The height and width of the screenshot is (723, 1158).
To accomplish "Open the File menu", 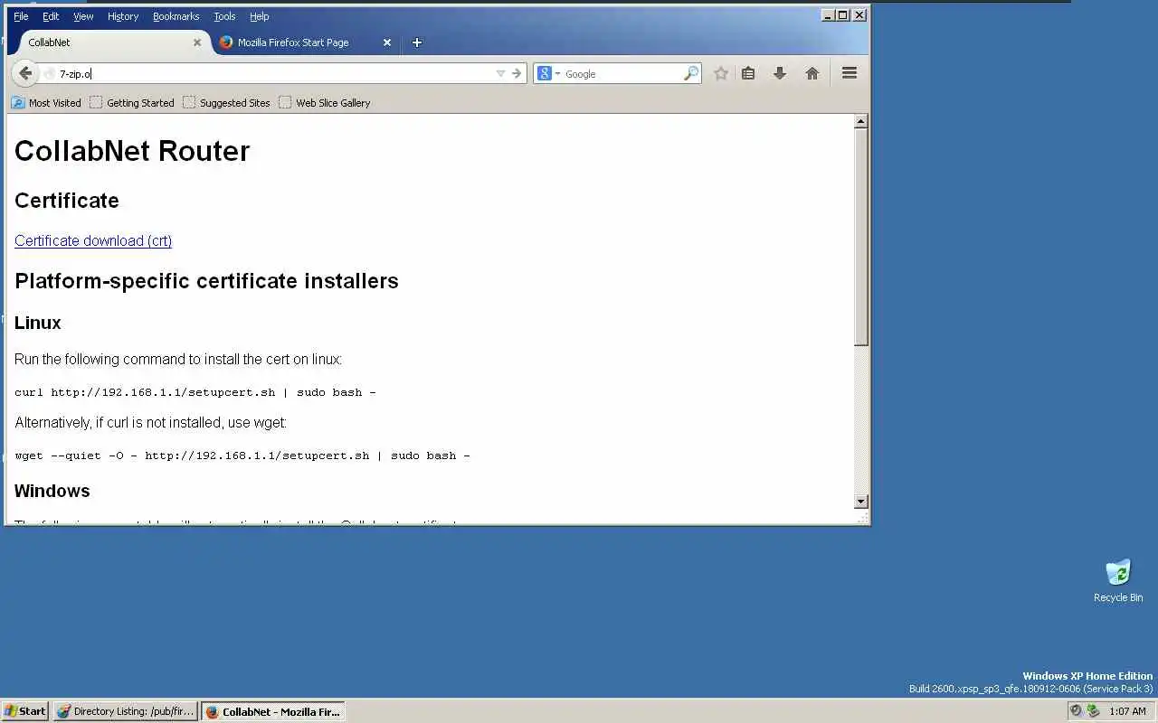I will click(21, 16).
